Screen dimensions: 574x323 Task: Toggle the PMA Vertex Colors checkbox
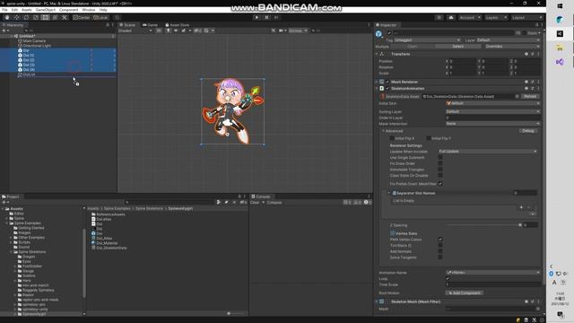[x=440, y=240]
